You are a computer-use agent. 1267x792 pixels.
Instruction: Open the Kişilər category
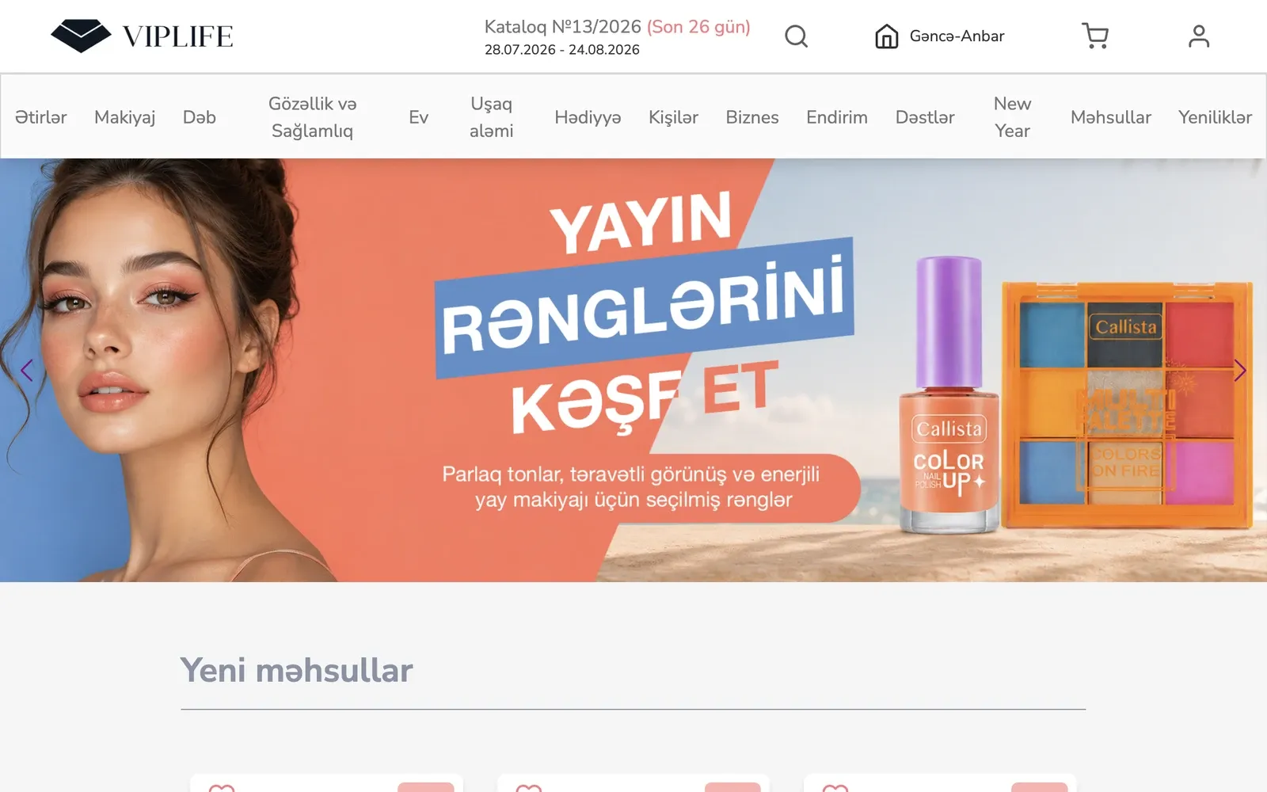tap(673, 117)
